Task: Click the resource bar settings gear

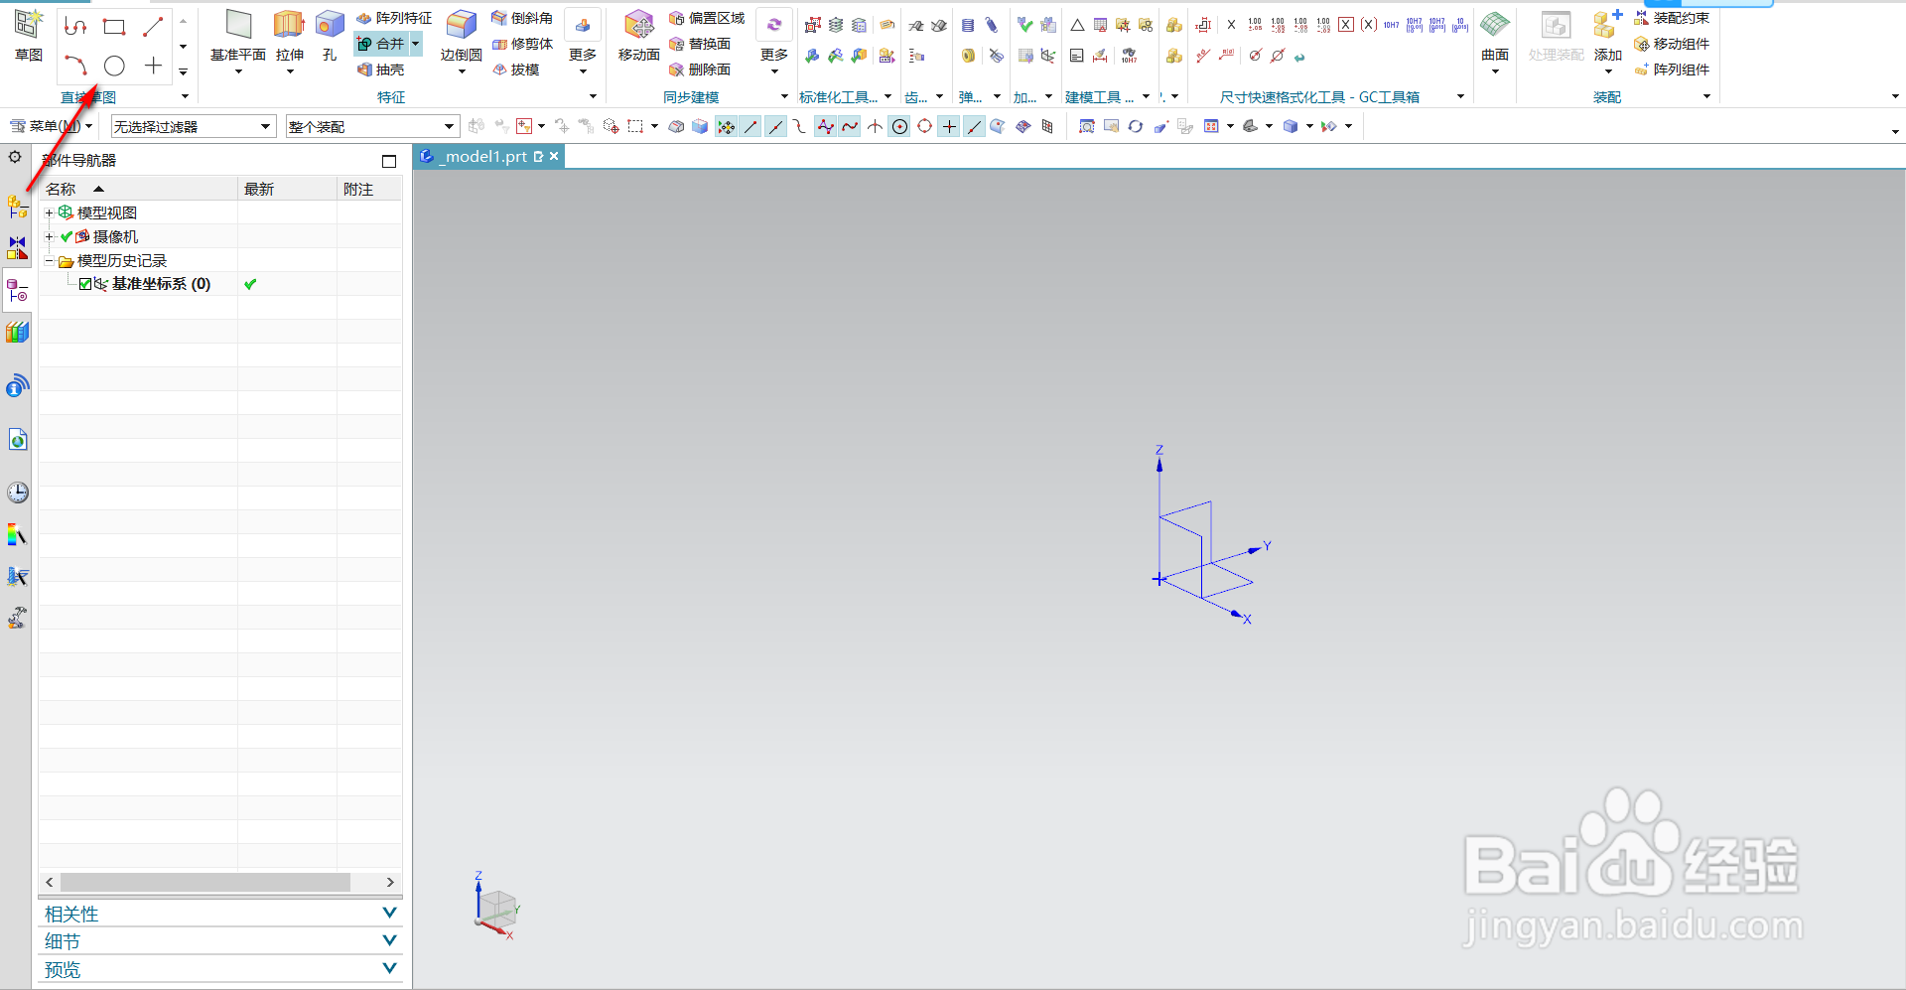Action: tap(15, 157)
